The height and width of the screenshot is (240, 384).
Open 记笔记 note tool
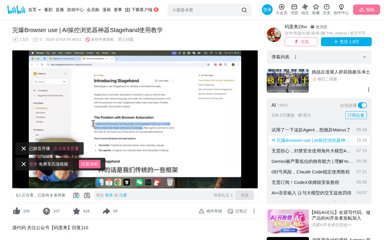(x=237, y=211)
